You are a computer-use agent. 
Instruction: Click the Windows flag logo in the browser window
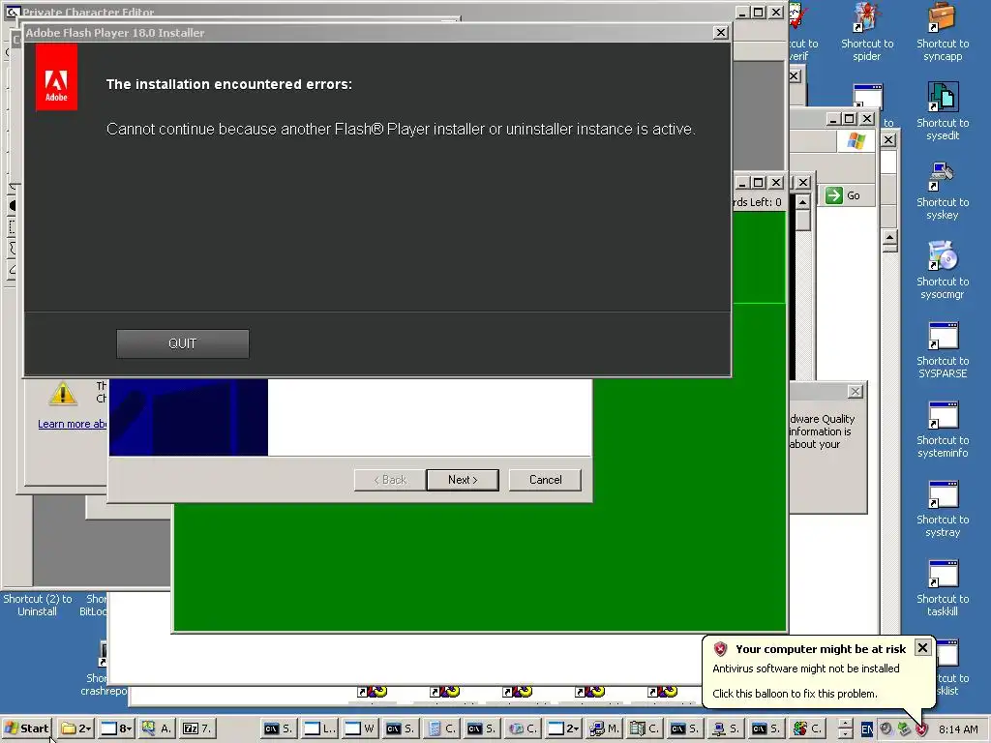click(856, 141)
